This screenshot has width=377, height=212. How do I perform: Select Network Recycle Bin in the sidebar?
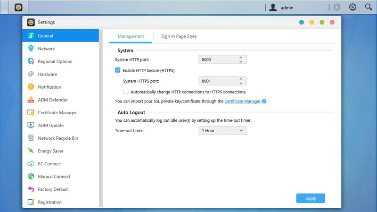tap(61, 138)
